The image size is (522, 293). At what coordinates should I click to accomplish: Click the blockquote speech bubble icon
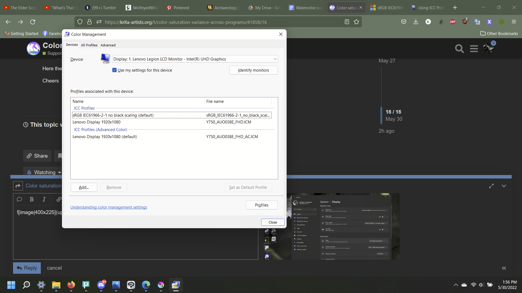pos(19,199)
